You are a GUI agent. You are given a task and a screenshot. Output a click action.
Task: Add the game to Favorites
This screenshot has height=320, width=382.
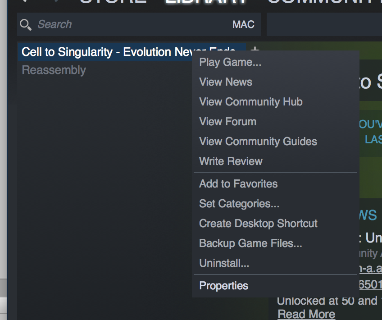tap(238, 184)
